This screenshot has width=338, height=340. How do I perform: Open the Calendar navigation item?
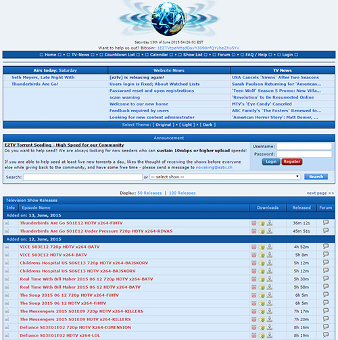[159, 55]
